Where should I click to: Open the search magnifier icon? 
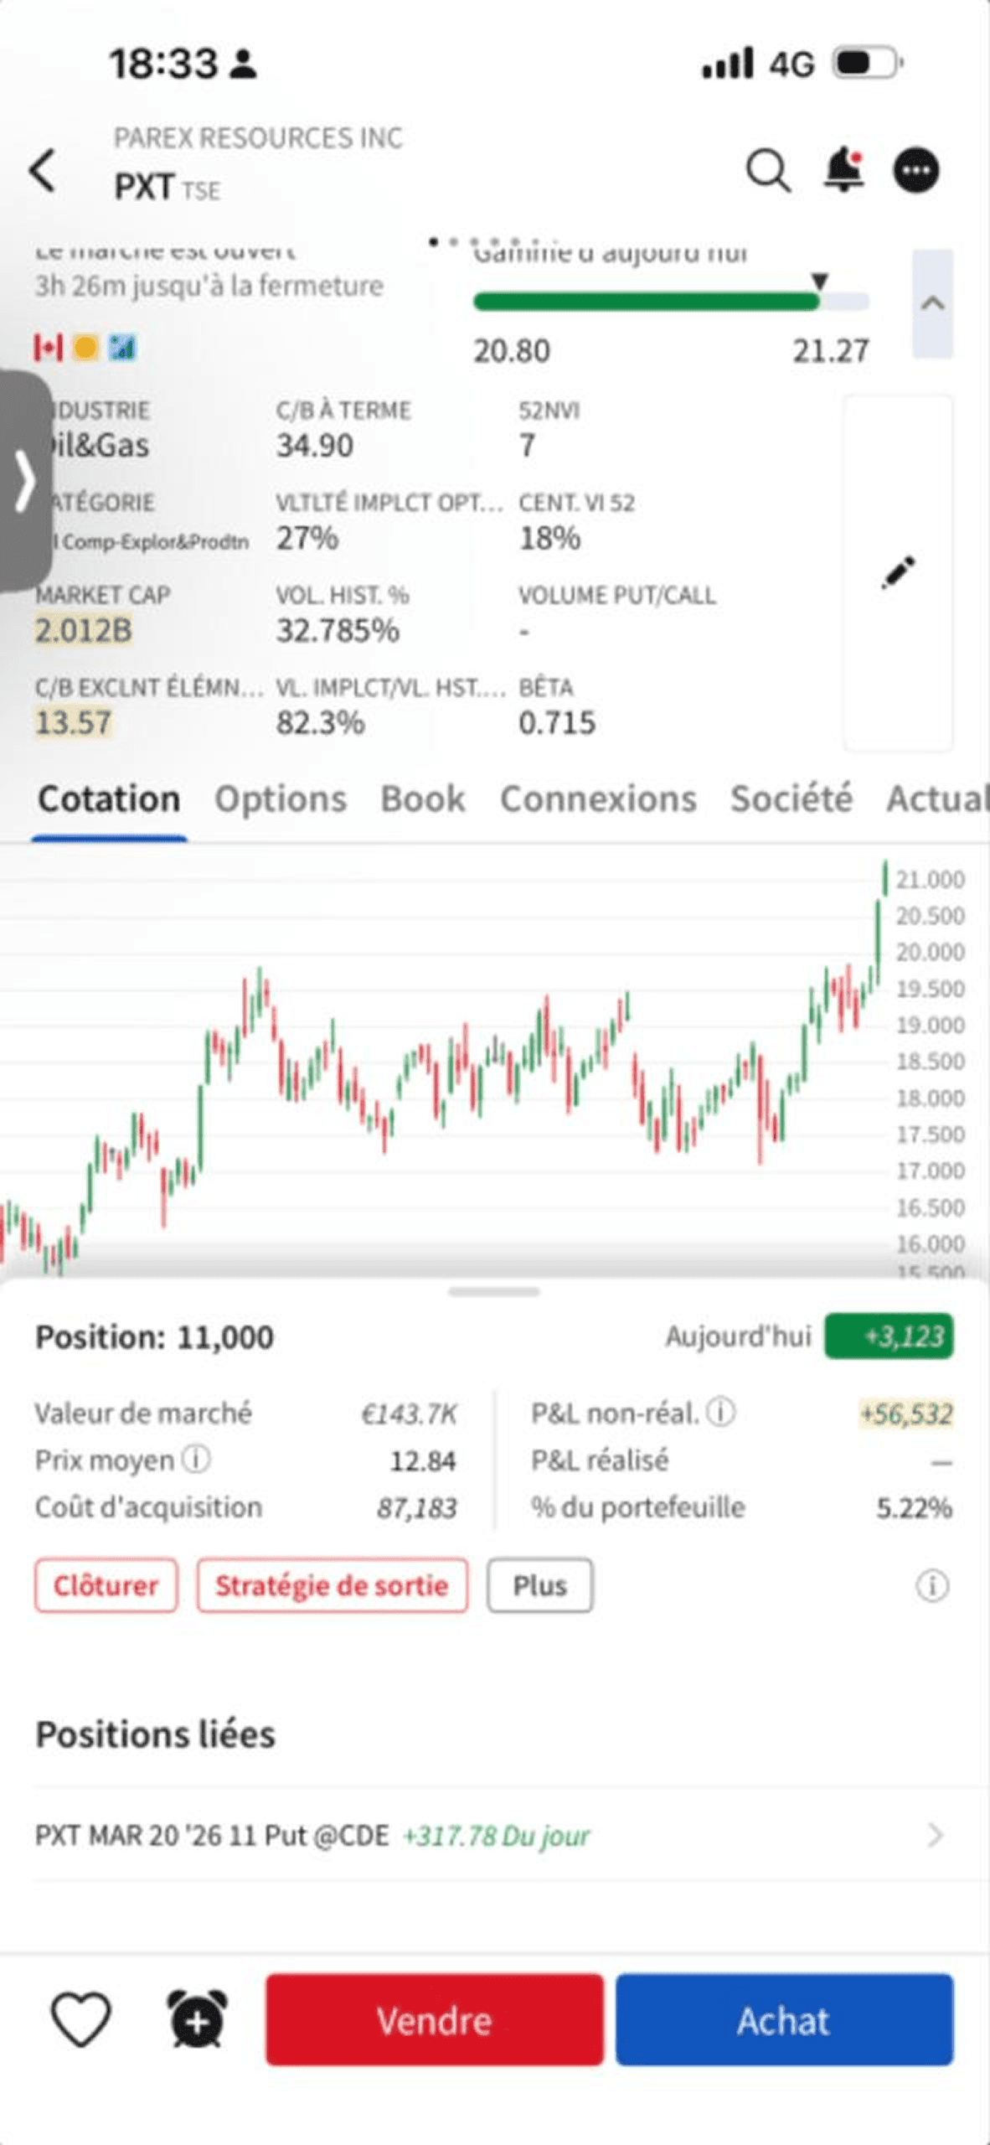click(x=768, y=171)
